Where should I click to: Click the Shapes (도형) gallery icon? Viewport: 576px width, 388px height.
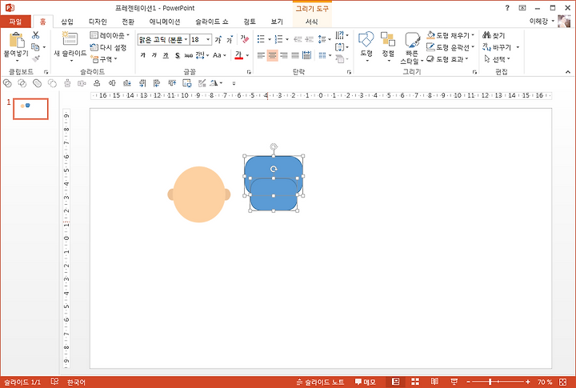[366, 39]
